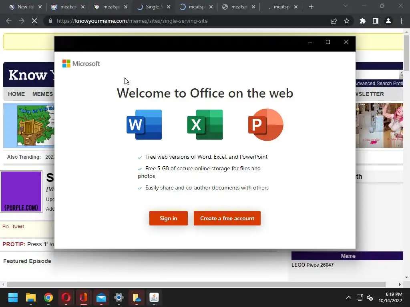Screen dimensions: 410x307
Task: Click the Tweet link
Action: (x=18, y=226)
